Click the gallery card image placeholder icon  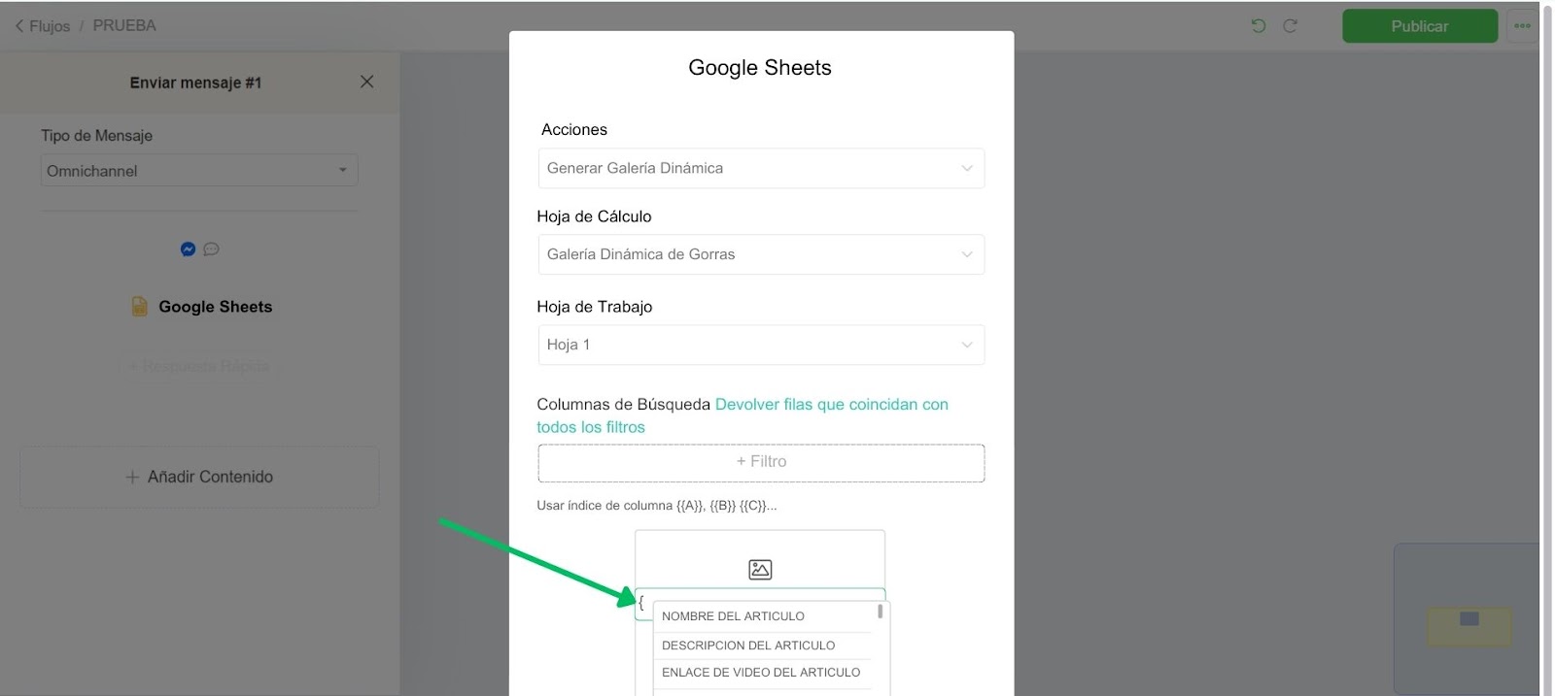[760, 570]
